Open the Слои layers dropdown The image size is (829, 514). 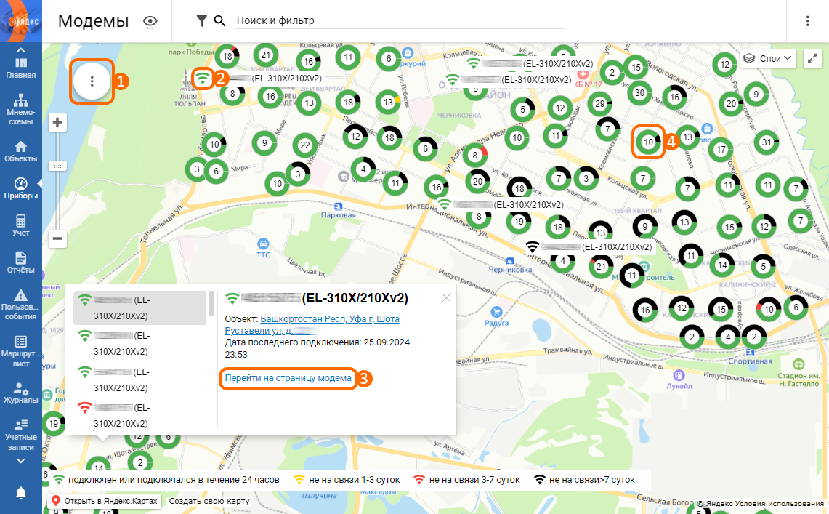(x=768, y=58)
